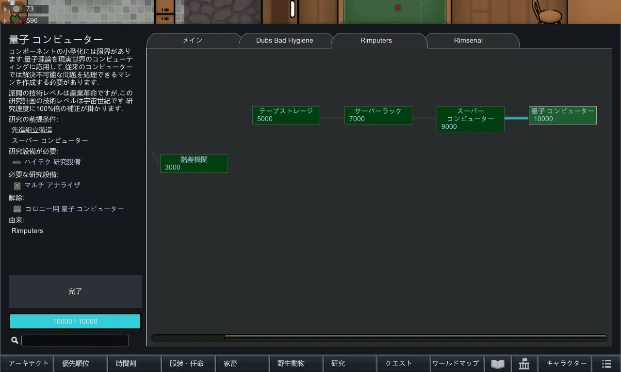This screenshot has width=621, height=372.
Task: Click the magnifying glass search icon
Action: tap(15, 341)
